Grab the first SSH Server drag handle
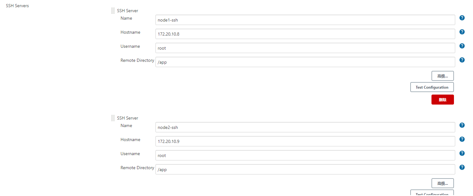This screenshot has height=196, width=473. point(113,10)
